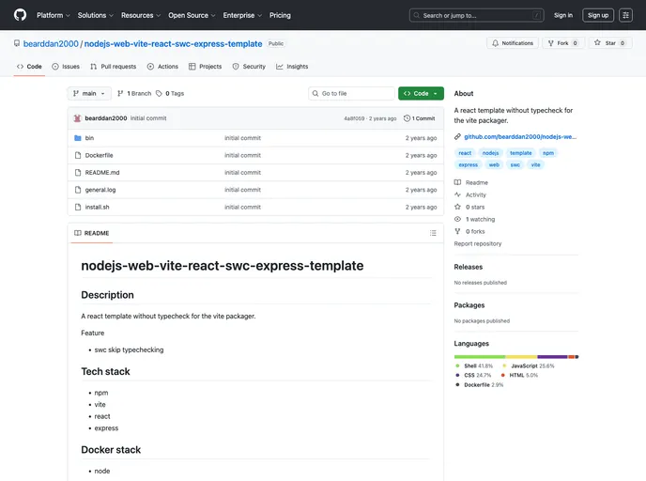Click the react topic tag
646x481 pixels.
pyautogui.click(x=465, y=152)
